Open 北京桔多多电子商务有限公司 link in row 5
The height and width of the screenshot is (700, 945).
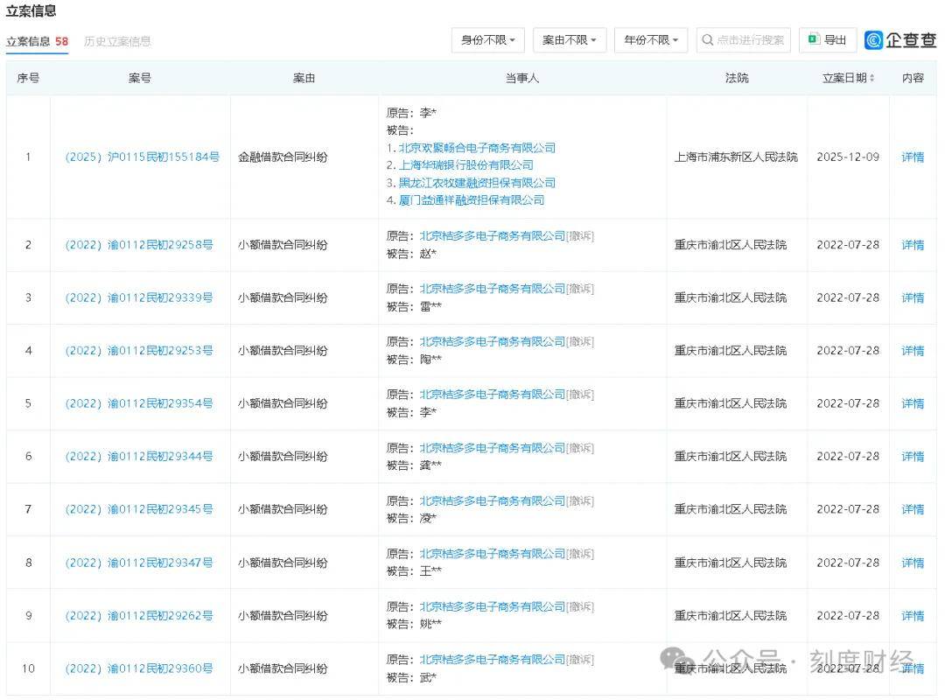click(493, 395)
